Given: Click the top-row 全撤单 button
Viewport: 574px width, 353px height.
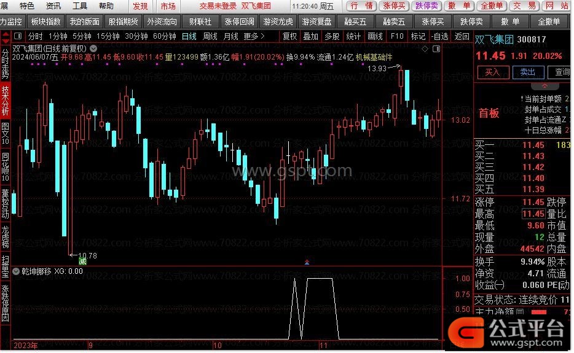Looking at the screenshot, I should (x=492, y=6).
